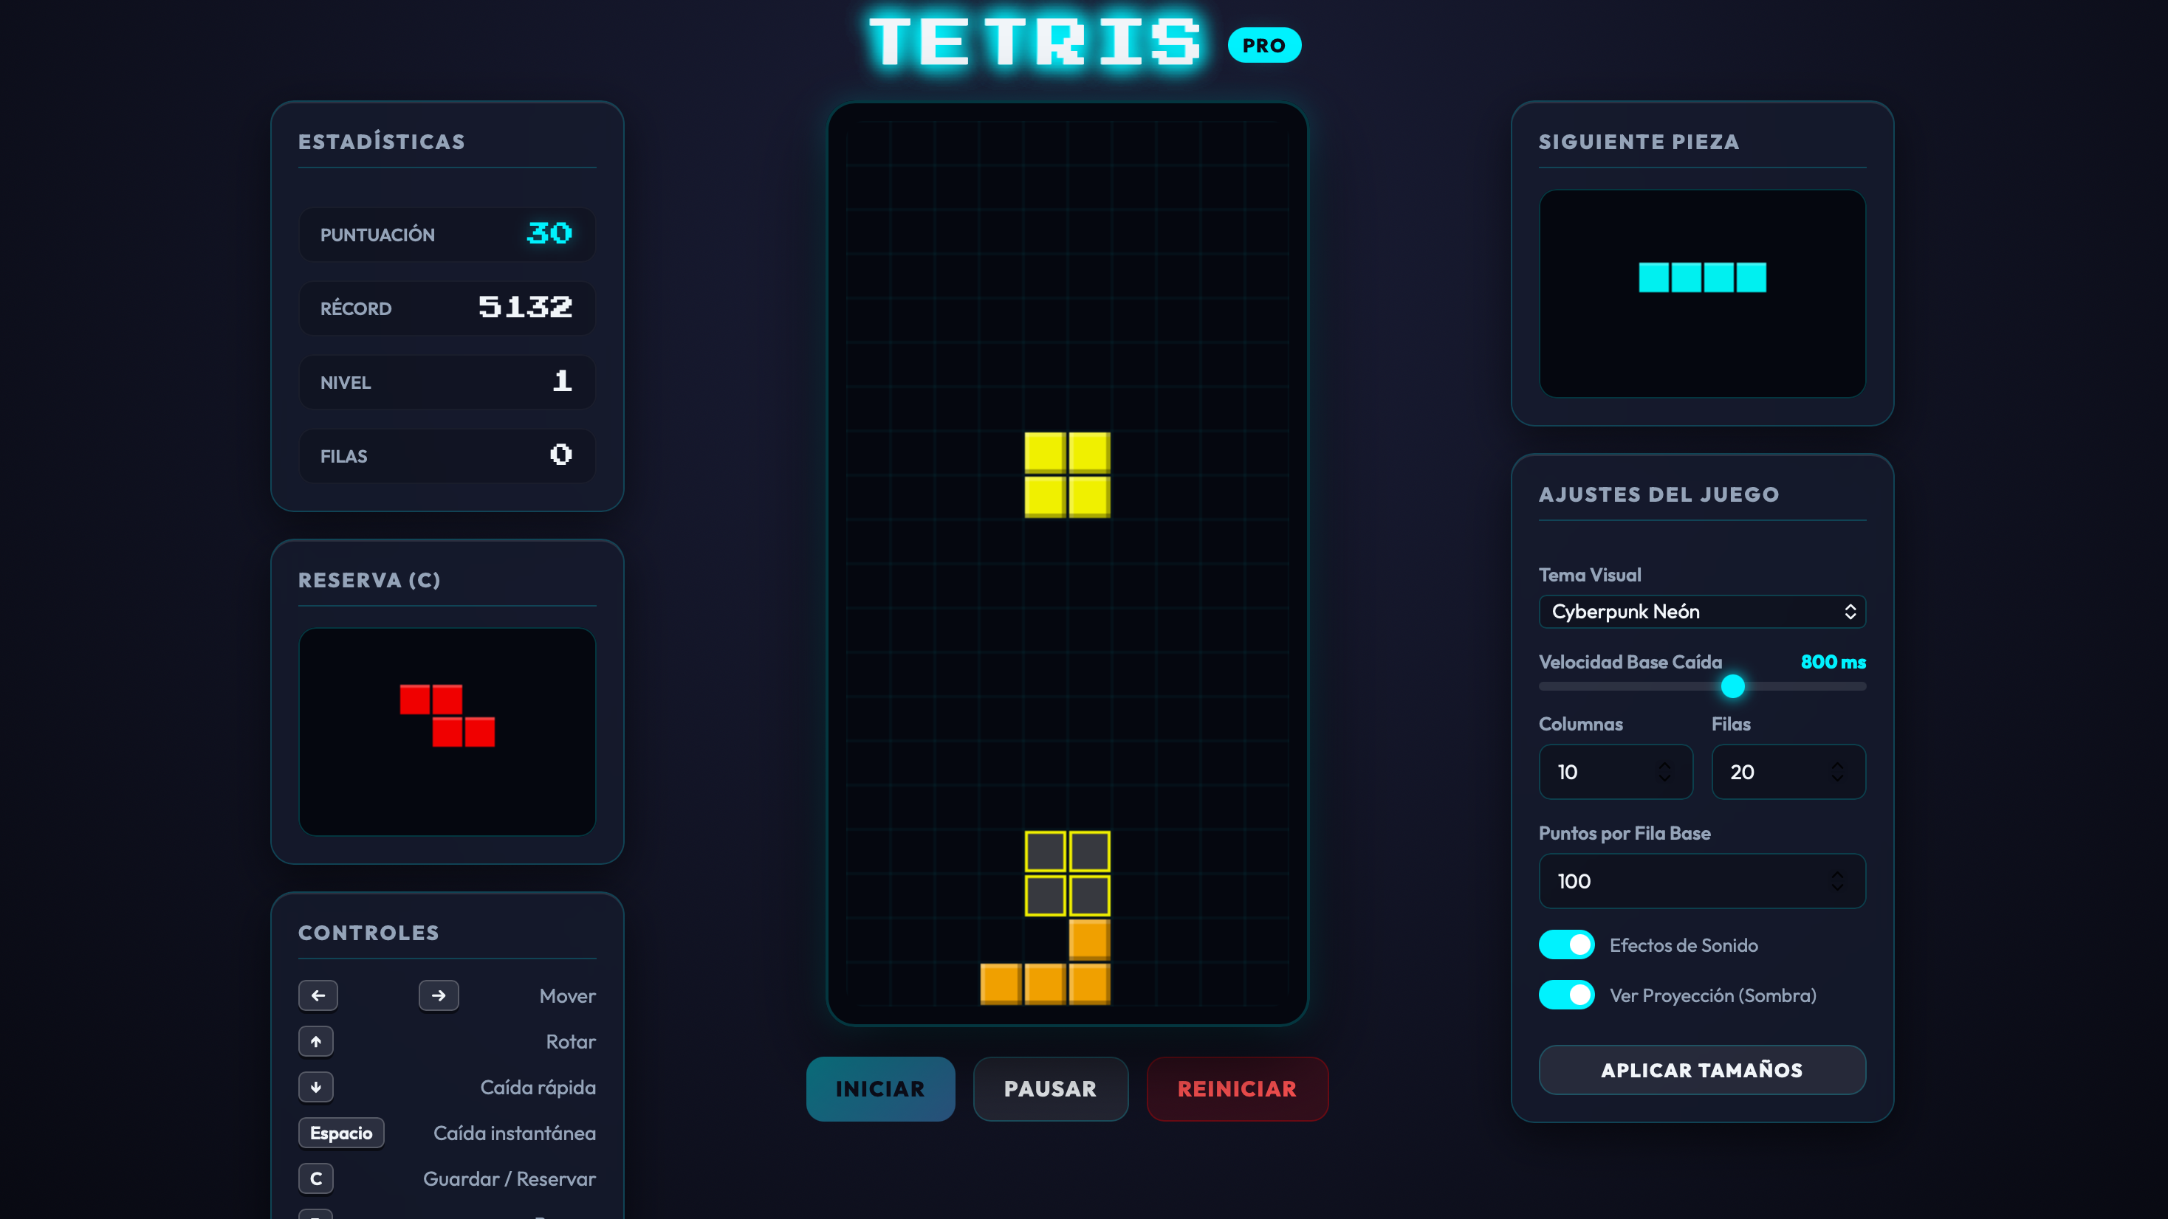Click the falling yellow square piece
The height and width of the screenshot is (1219, 2168).
tap(1067, 474)
